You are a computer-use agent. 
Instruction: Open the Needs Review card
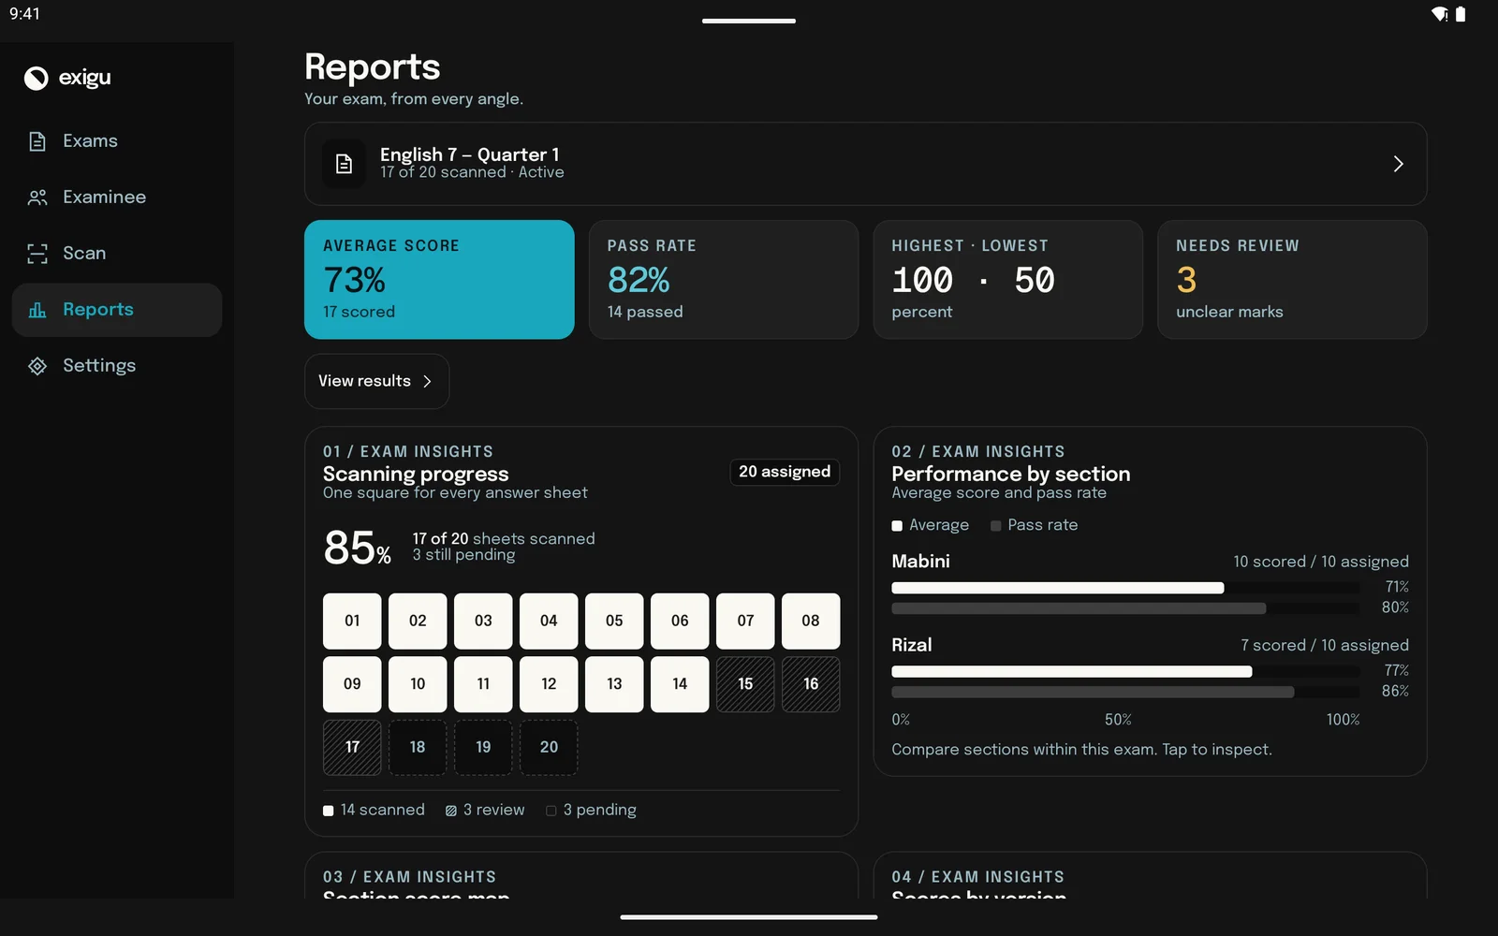[x=1292, y=279]
